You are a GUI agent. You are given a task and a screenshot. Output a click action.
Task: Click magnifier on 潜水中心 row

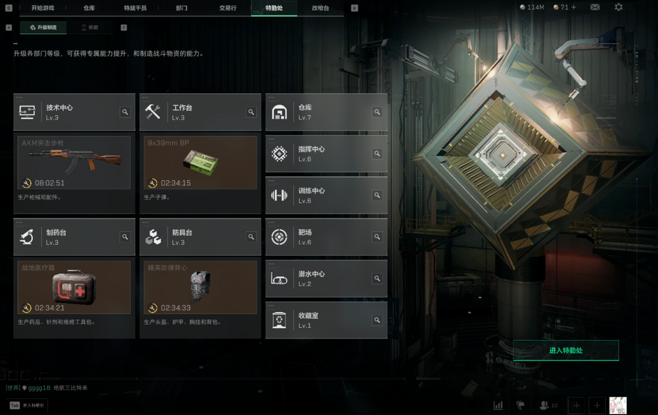(x=377, y=278)
